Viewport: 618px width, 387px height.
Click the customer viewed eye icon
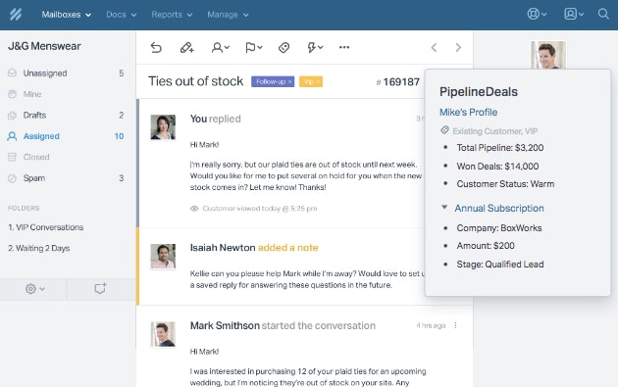194,209
